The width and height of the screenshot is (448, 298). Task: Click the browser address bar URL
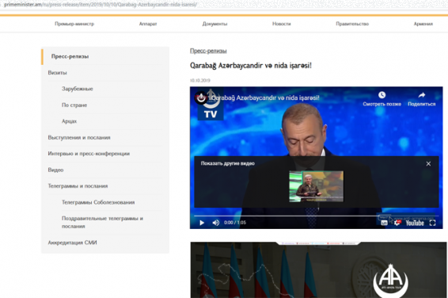coord(101,5)
